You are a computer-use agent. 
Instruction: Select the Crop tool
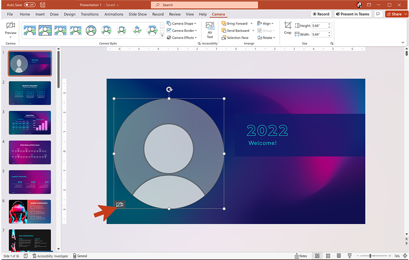coord(288,27)
